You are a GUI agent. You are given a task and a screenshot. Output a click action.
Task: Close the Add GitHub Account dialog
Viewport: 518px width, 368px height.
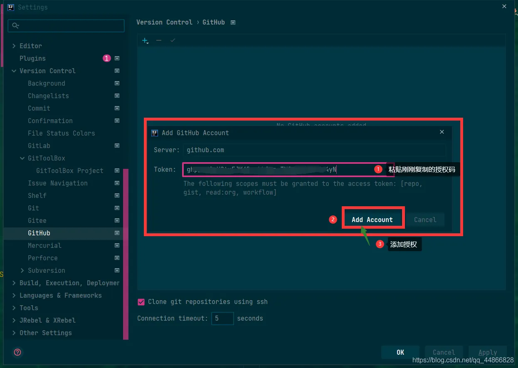coord(442,132)
